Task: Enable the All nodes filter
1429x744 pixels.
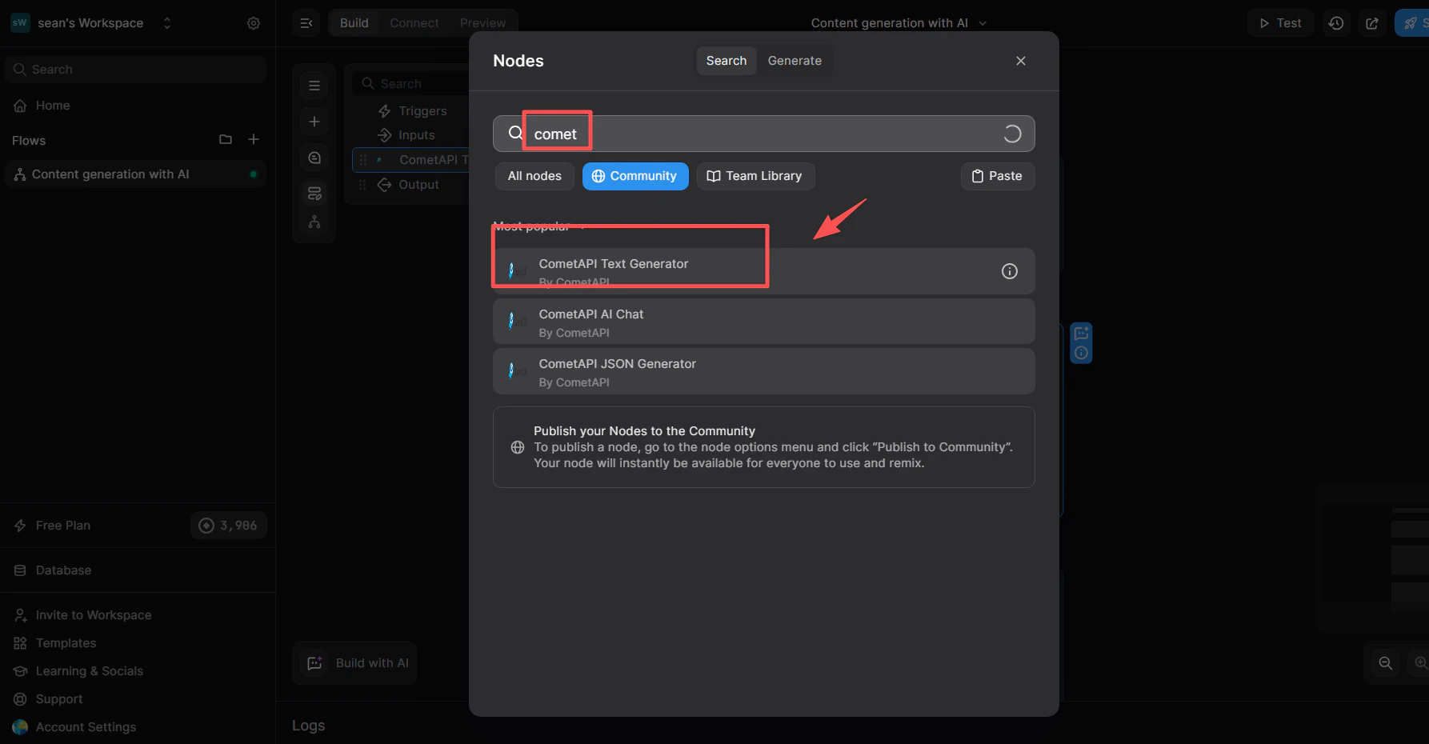Action: tap(534, 176)
